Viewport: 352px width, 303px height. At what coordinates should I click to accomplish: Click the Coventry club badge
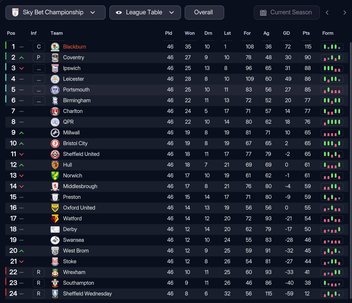click(x=55, y=58)
